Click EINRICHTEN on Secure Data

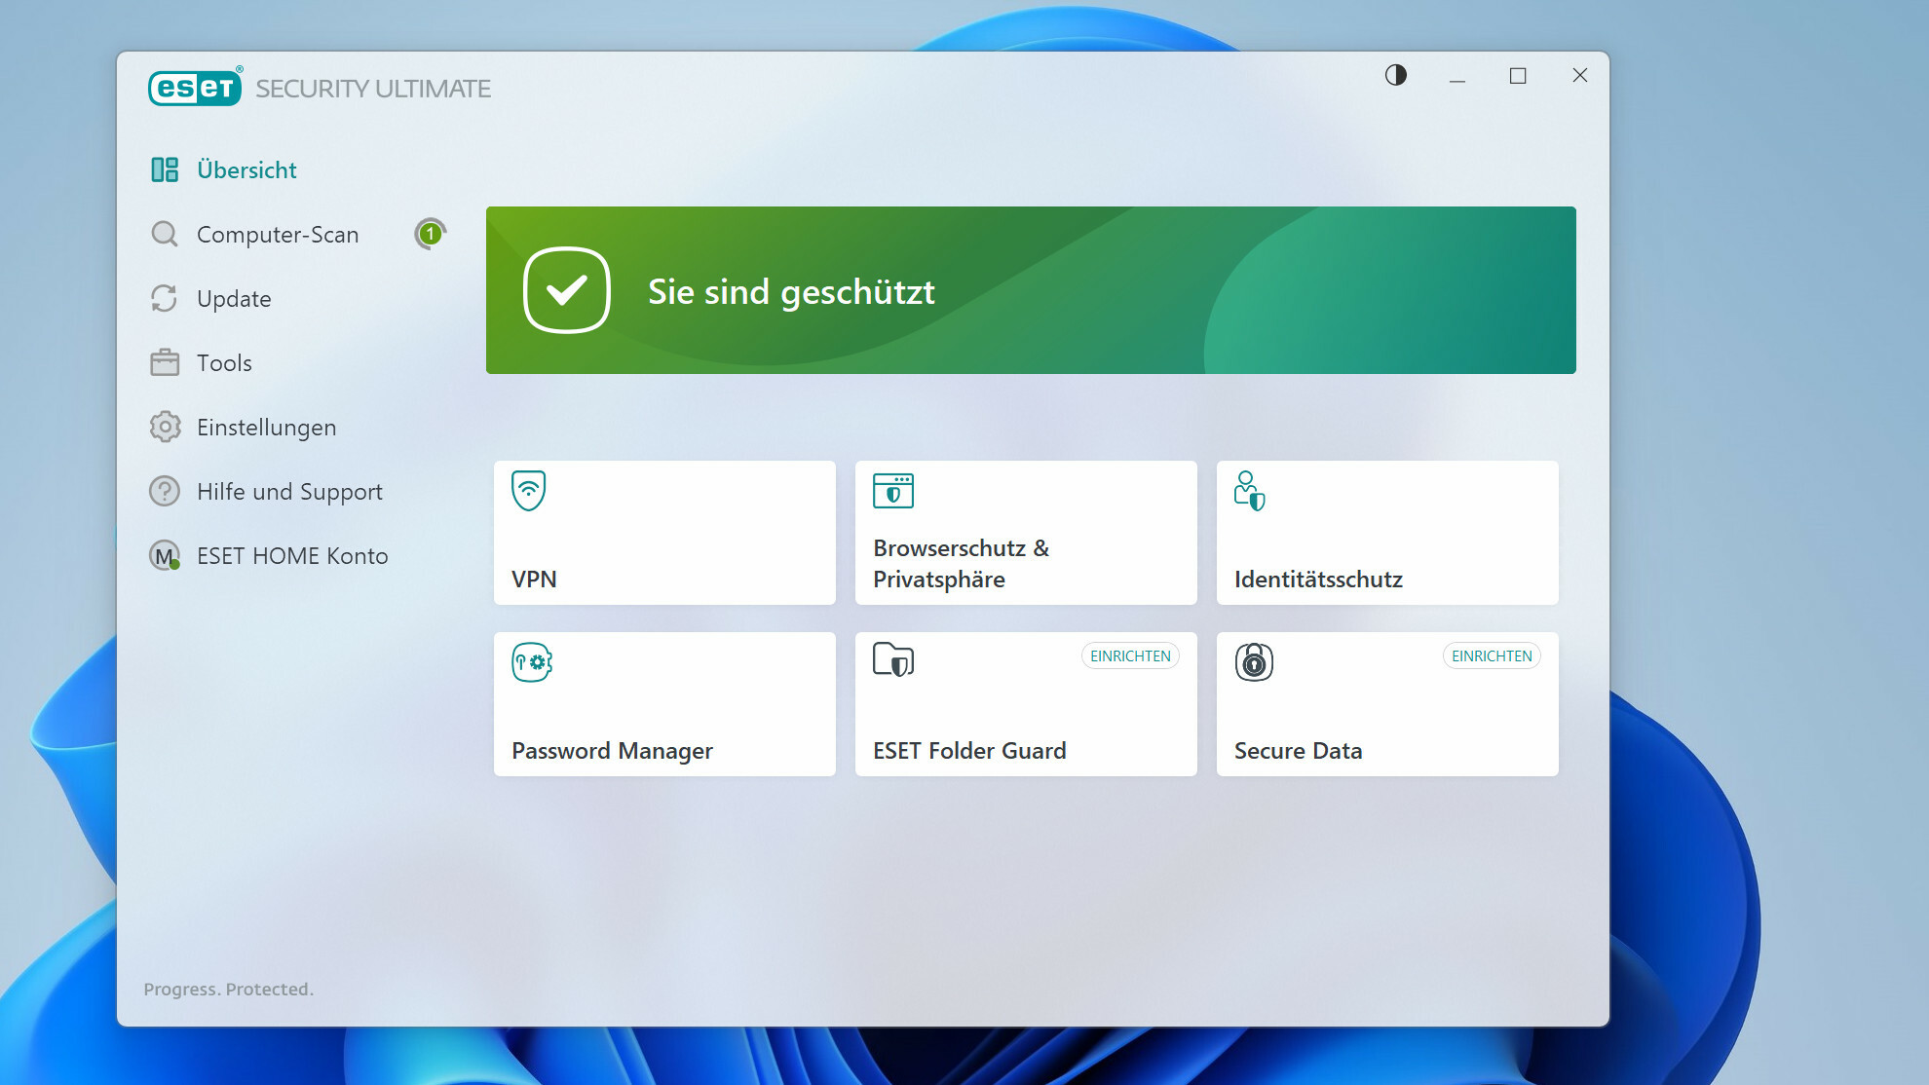[1492, 655]
